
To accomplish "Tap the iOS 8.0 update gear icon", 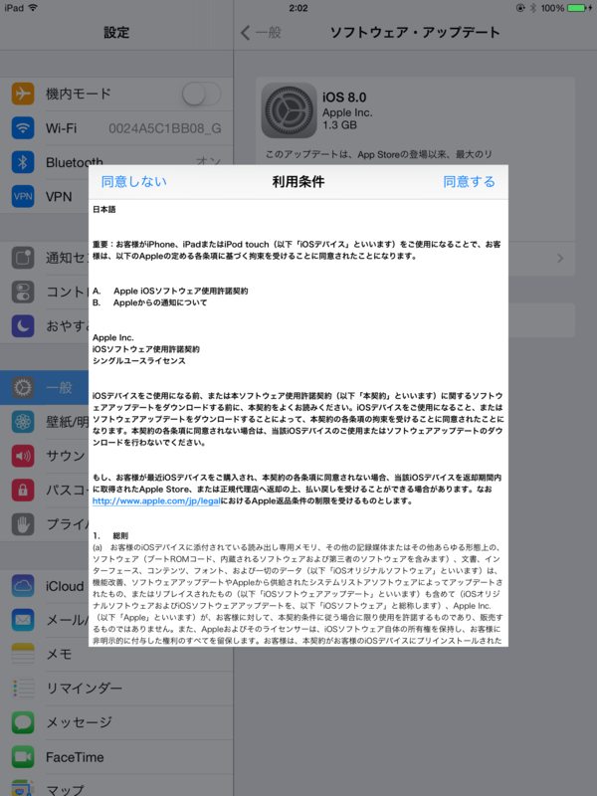I will click(x=289, y=110).
